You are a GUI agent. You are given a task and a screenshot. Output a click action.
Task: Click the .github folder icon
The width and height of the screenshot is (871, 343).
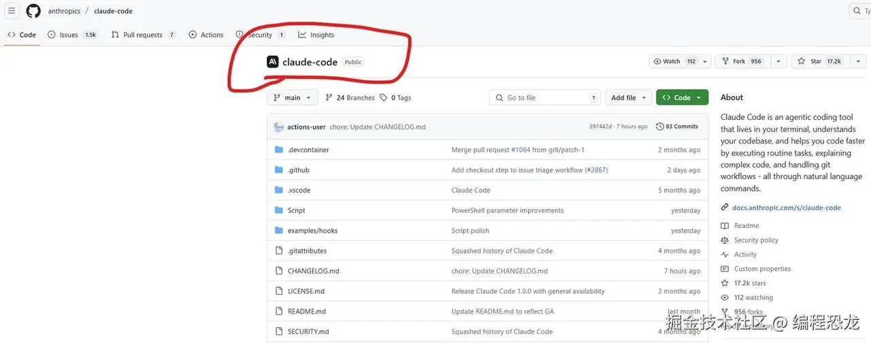278,169
